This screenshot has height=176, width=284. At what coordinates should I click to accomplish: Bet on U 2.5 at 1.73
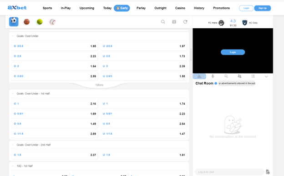143,56
